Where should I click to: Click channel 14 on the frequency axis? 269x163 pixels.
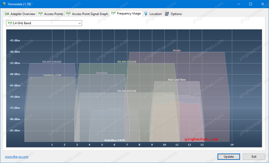[x=232, y=145]
